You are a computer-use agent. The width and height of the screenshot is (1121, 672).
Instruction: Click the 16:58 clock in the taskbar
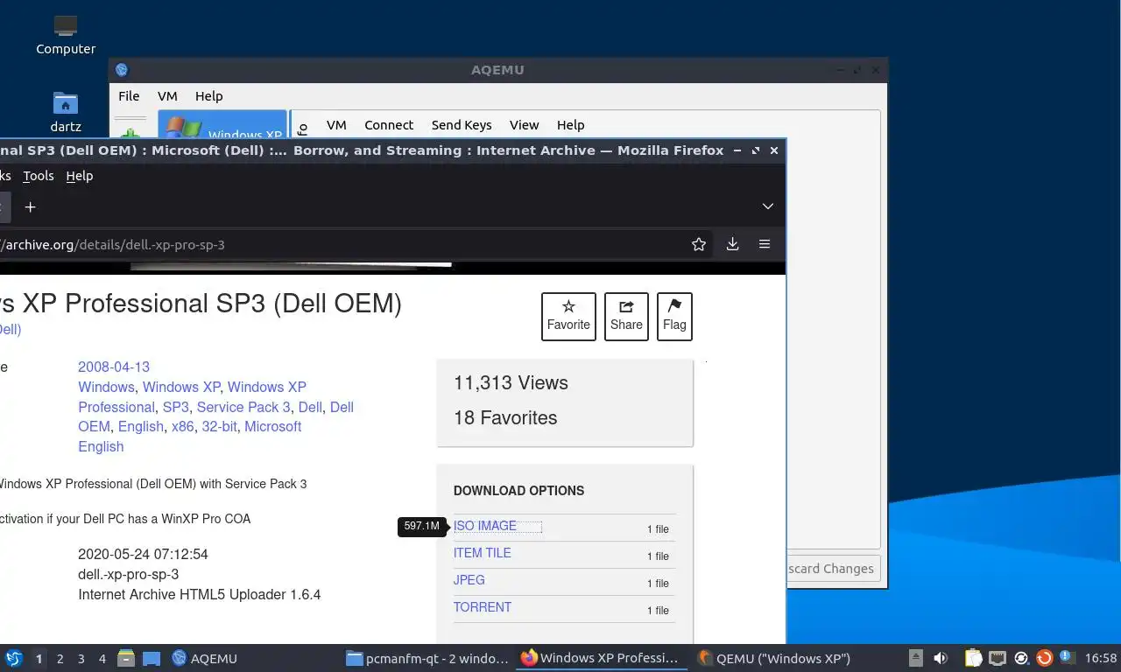[1100, 658]
